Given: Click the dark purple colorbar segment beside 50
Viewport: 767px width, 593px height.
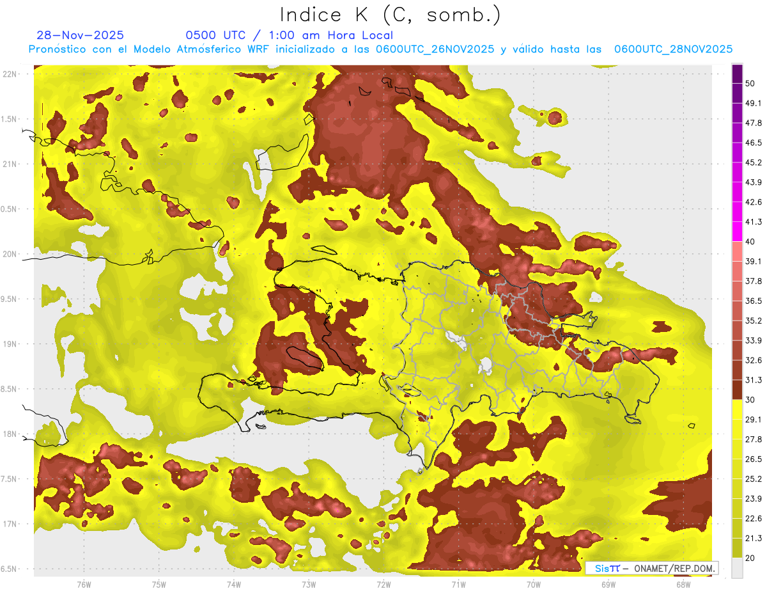Looking at the screenshot, I should [x=737, y=74].
